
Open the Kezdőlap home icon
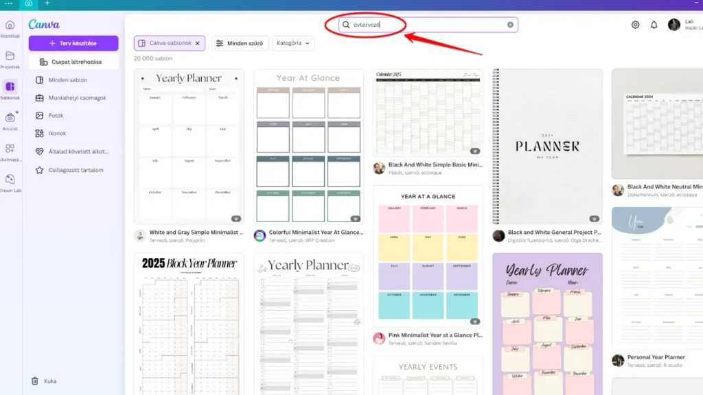[10, 25]
